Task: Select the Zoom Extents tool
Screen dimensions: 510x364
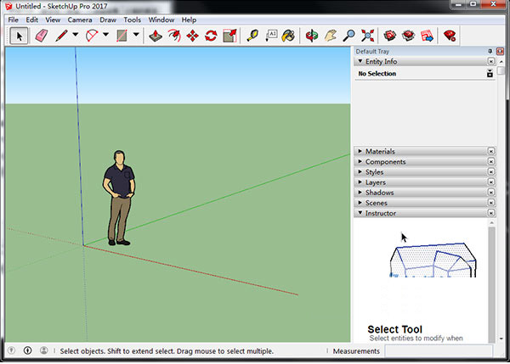Action: (368, 36)
